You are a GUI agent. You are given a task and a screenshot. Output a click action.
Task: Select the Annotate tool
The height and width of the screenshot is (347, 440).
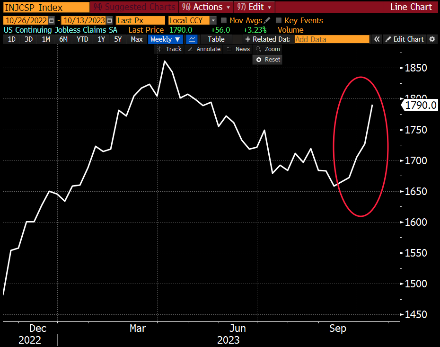click(x=203, y=49)
